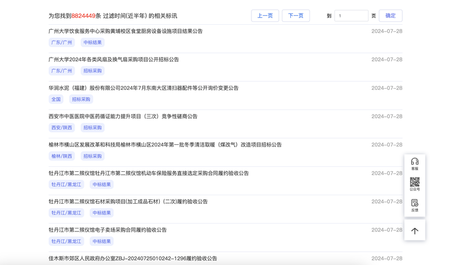Click the back-to-top arrow icon
Screen dimensions: 450x265
pos(415,231)
